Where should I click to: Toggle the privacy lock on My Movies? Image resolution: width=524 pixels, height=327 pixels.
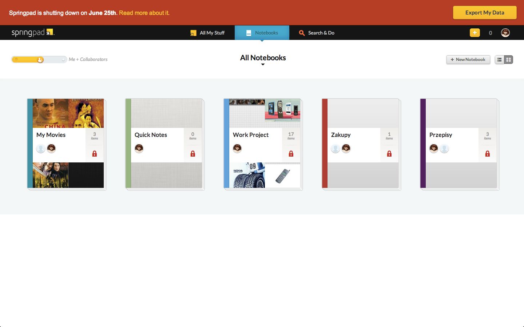tap(95, 154)
